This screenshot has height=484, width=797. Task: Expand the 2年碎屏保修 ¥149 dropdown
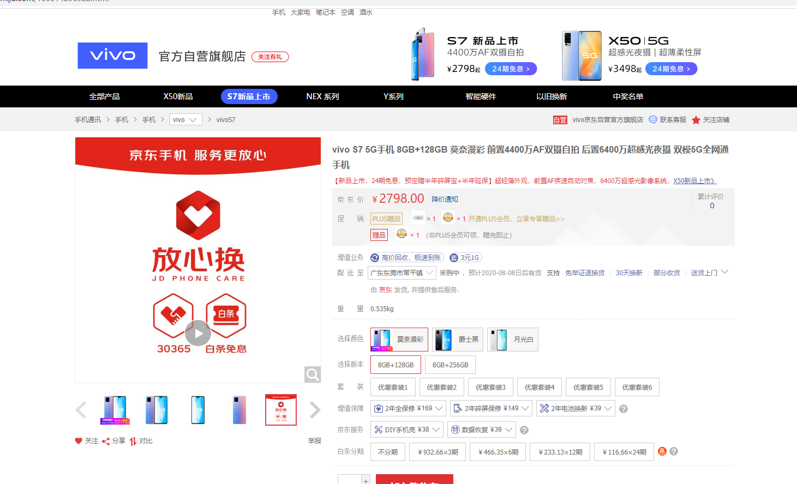click(491, 408)
